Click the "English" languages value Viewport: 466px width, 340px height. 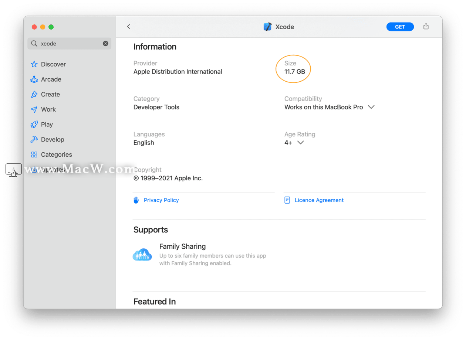pyautogui.click(x=144, y=143)
